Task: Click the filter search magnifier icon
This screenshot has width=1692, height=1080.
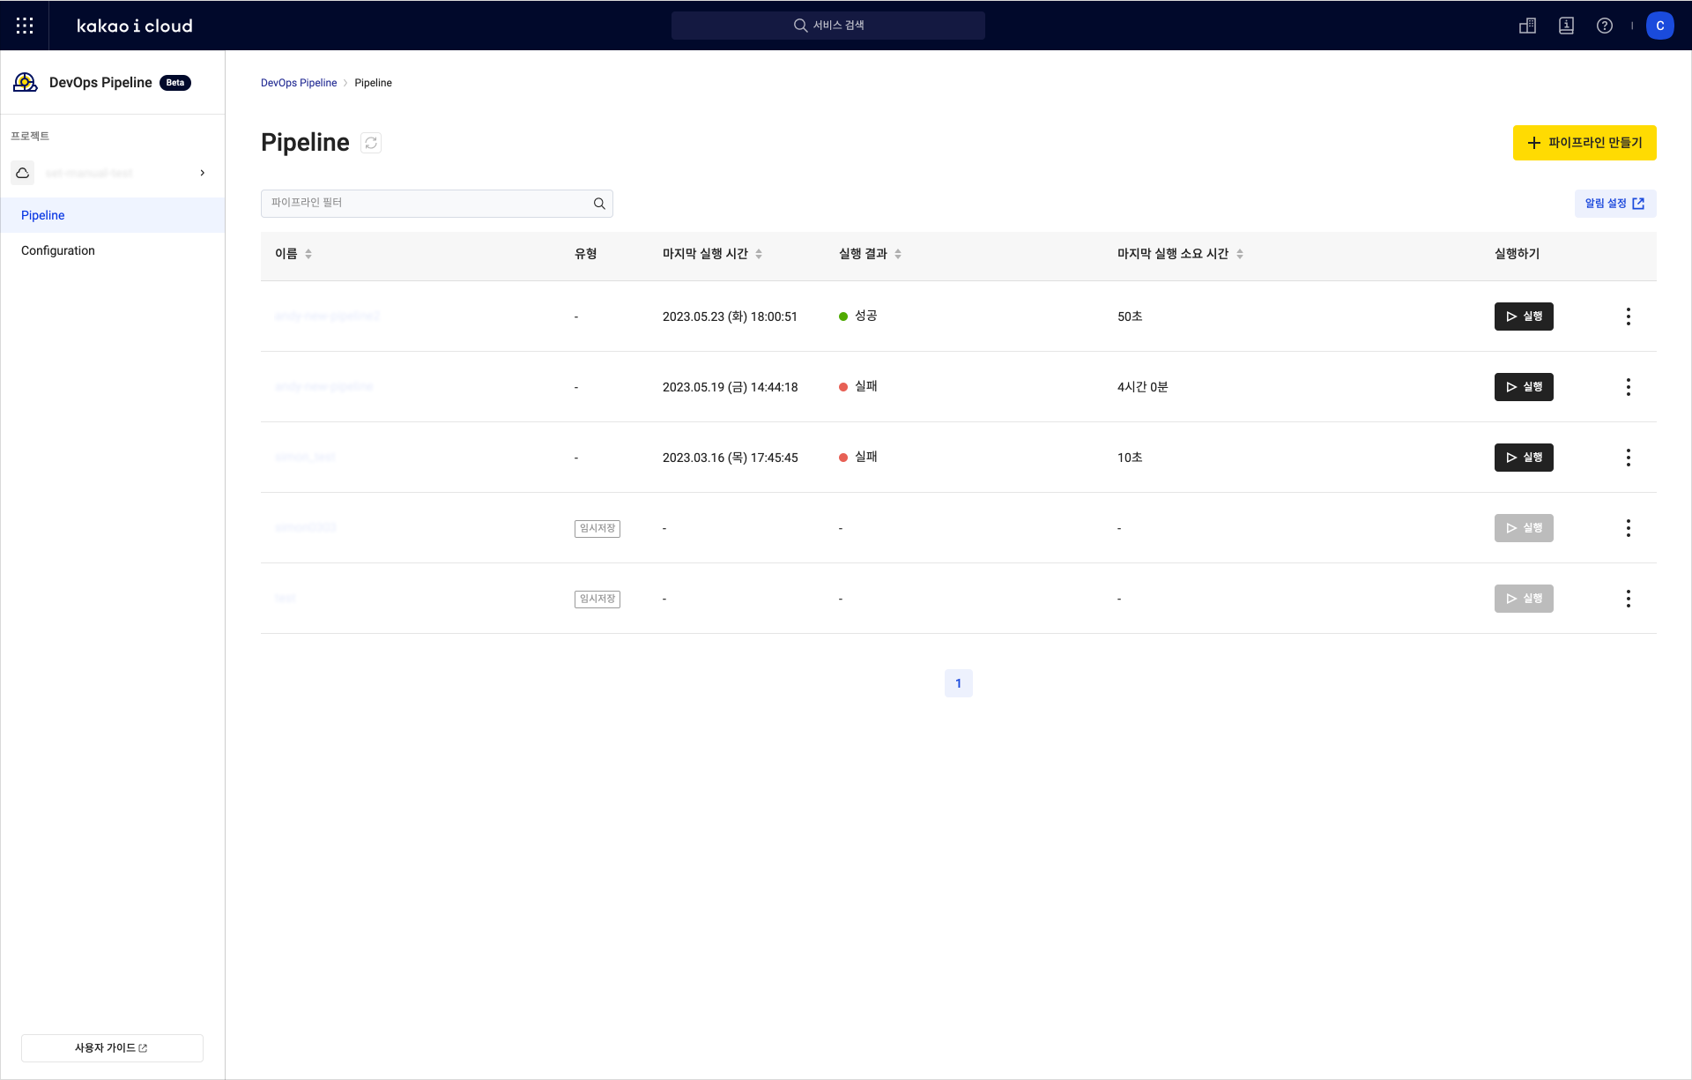Action: tap(599, 204)
